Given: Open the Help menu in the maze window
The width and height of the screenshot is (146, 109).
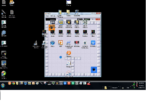Looking at the screenshot, I should (58, 16).
